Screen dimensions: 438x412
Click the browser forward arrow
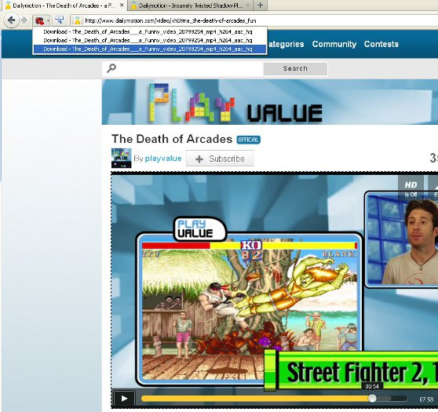tap(24, 20)
